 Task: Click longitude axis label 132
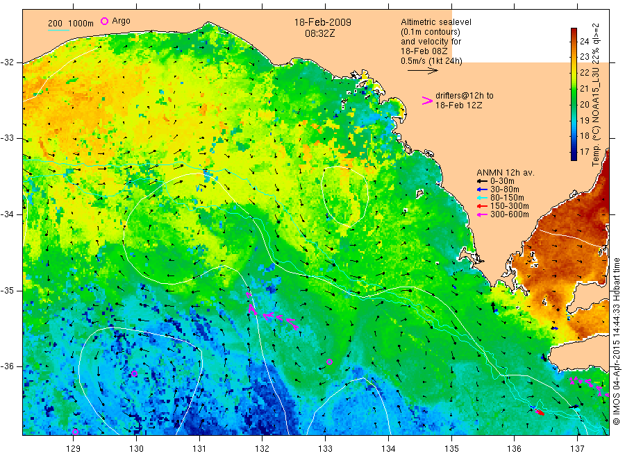[262, 449]
